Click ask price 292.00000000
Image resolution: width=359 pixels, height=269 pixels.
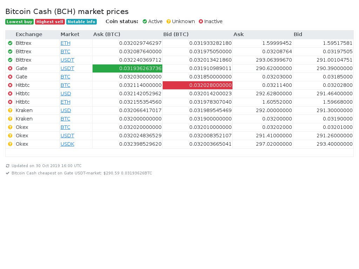pos(274,110)
